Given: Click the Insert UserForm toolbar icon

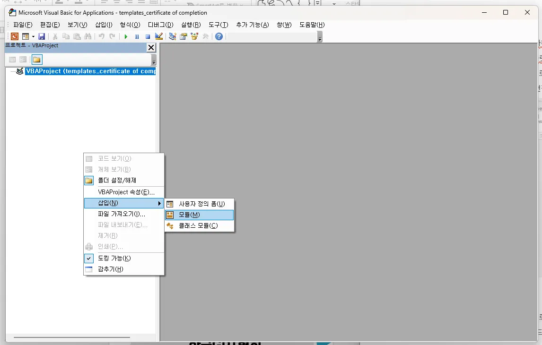Looking at the screenshot, I should 26,36.
